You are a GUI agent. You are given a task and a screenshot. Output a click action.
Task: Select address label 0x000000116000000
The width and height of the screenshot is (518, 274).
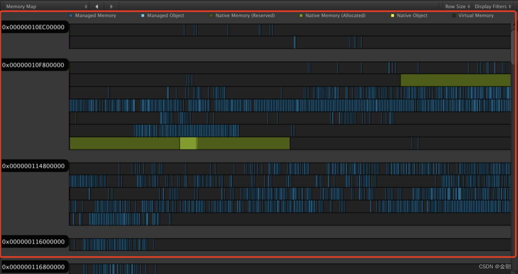pos(34,242)
